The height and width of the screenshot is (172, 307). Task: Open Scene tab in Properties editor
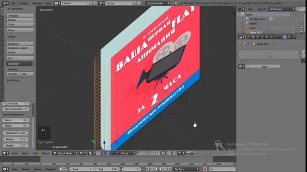click(258, 37)
